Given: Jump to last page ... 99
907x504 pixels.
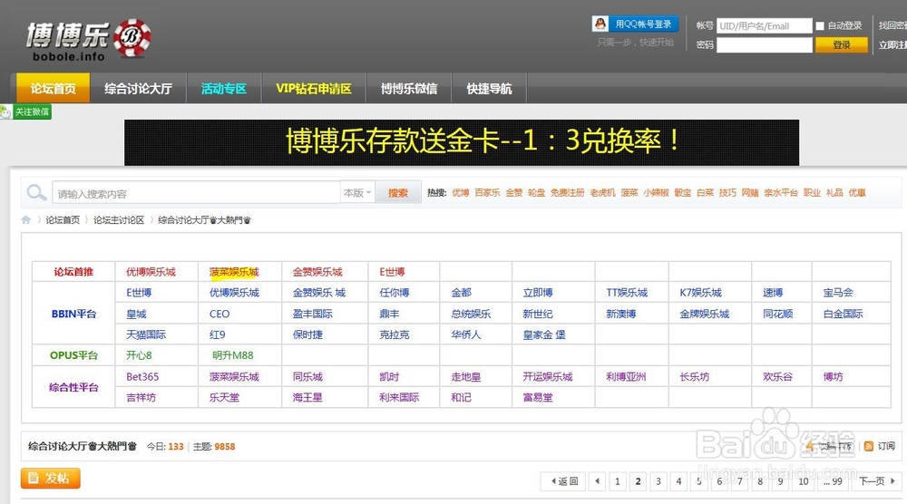Looking at the screenshot, I should point(833,480).
